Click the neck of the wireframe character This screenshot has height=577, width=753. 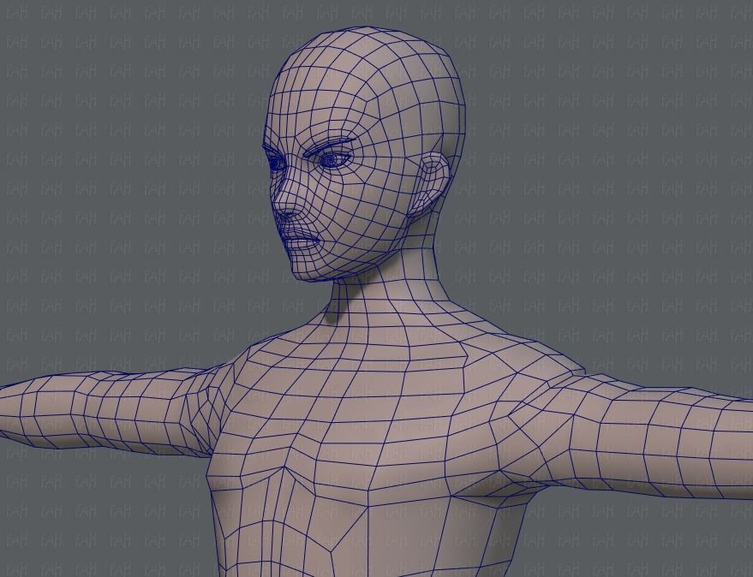pos(388,283)
